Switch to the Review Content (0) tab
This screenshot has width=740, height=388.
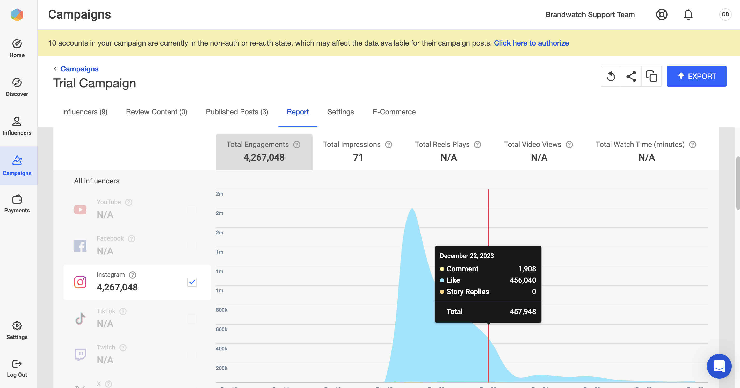(x=157, y=112)
